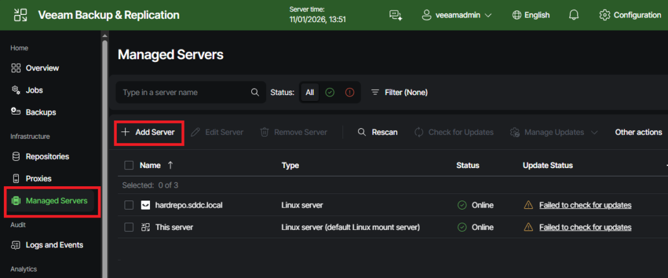Click the Add Server button
The width and height of the screenshot is (668, 278).
[149, 132]
